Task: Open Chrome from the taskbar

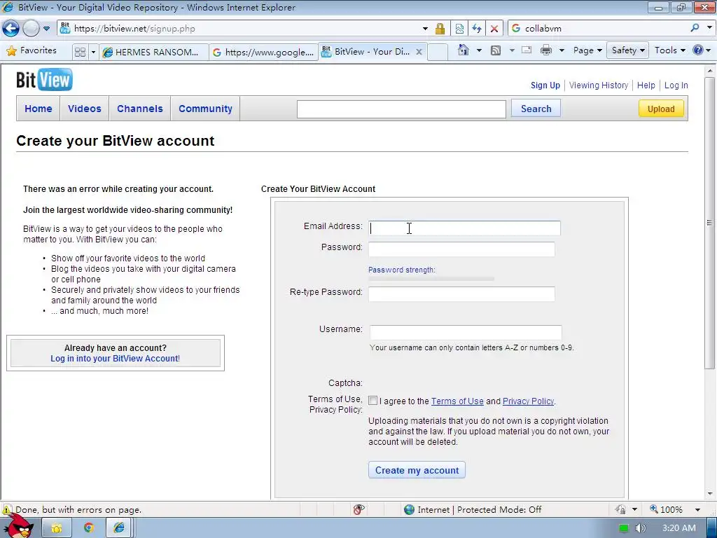Action: point(89,528)
